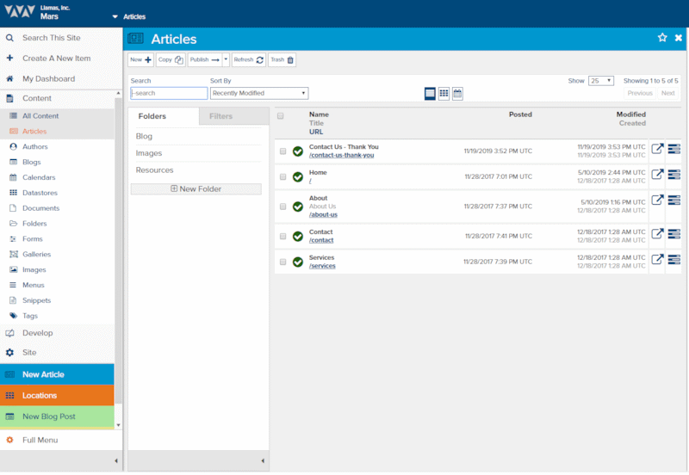
Task: Follow the /about-us URL link
Action: pos(323,214)
